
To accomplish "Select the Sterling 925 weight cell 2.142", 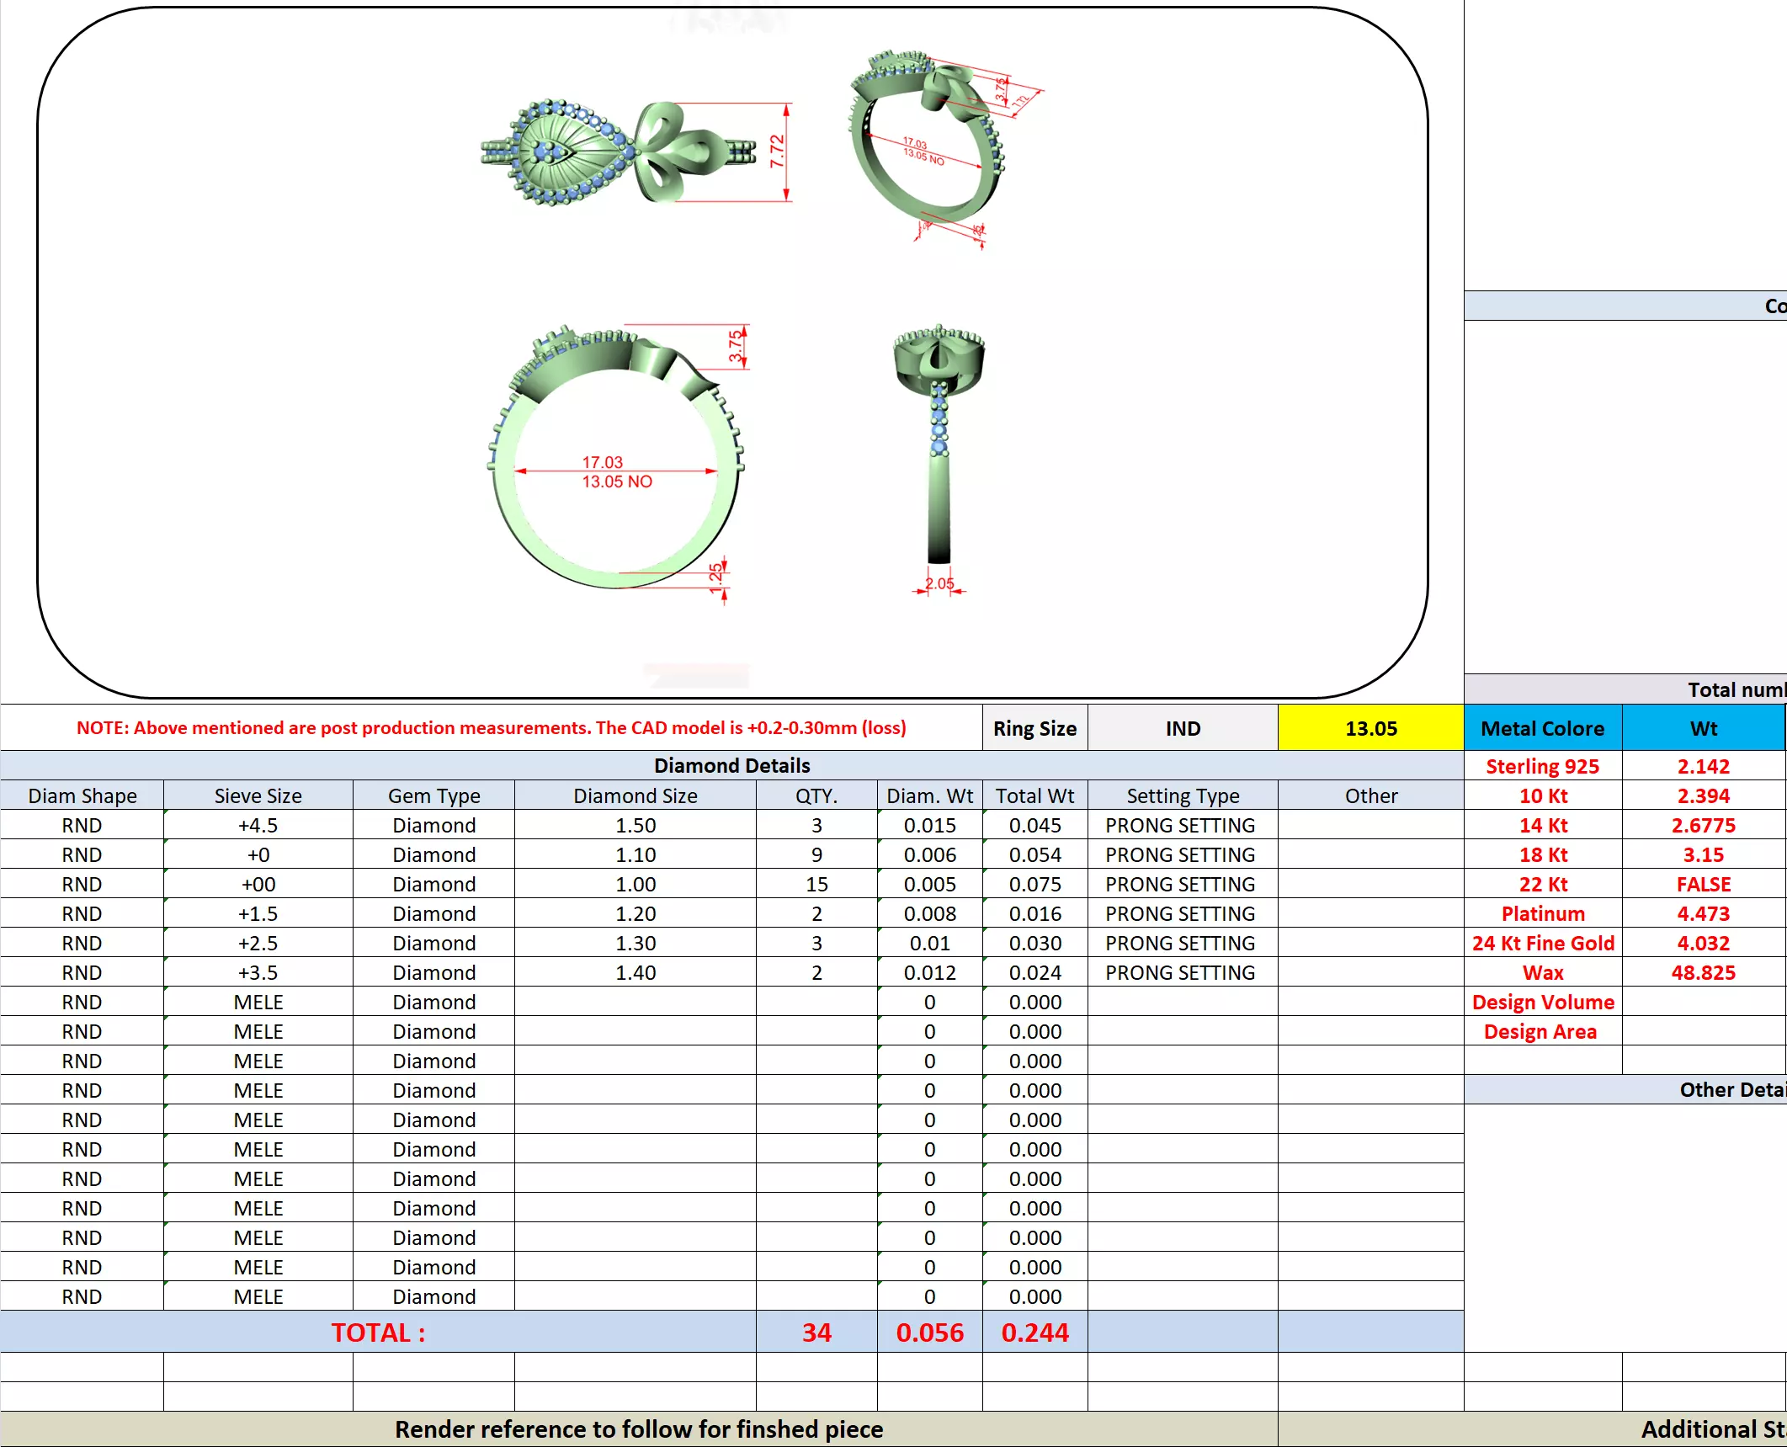I will coord(1702,766).
